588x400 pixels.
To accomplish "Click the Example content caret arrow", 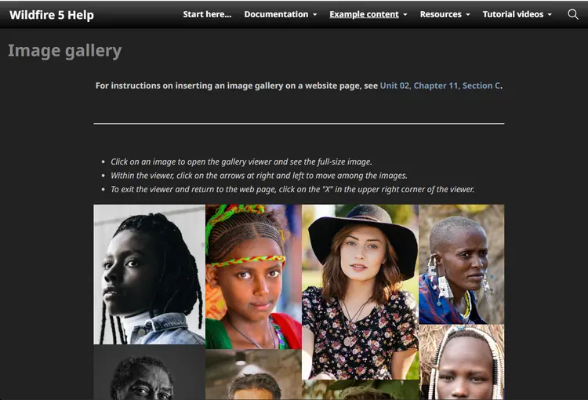I will [405, 15].
